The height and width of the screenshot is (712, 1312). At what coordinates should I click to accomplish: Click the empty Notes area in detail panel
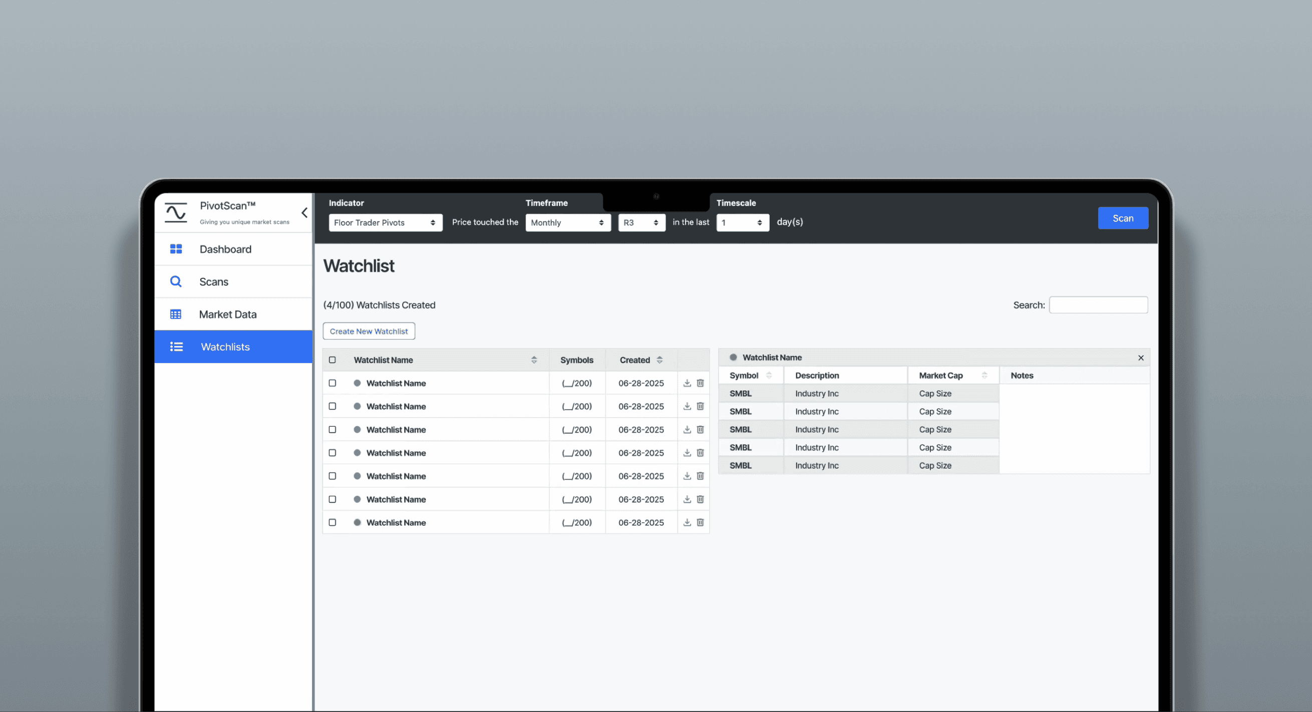pos(1075,429)
